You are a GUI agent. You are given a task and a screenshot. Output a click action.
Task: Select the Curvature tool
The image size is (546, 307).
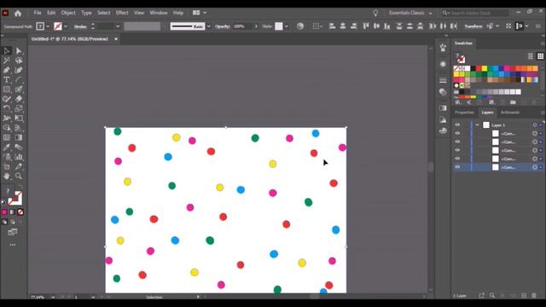pyautogui.click(x=19, y=70)
